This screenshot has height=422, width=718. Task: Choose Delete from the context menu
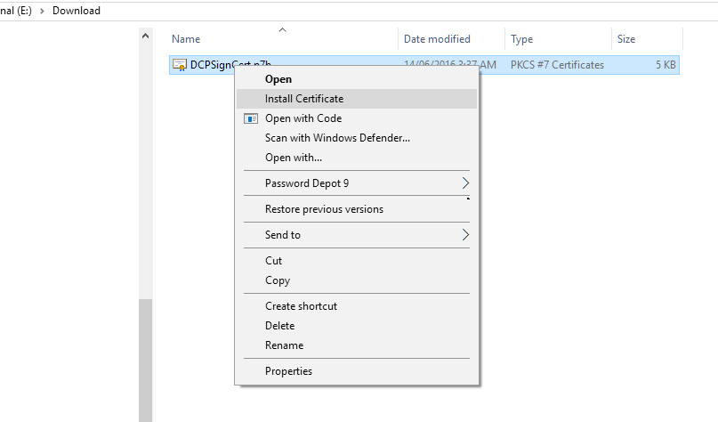click(279, 326)
